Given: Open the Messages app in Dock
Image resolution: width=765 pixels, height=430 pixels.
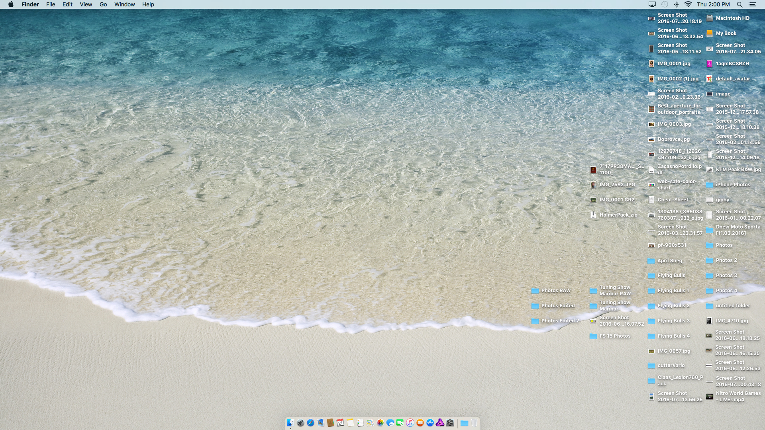Looking at the screenshot, I should [390, 423].
